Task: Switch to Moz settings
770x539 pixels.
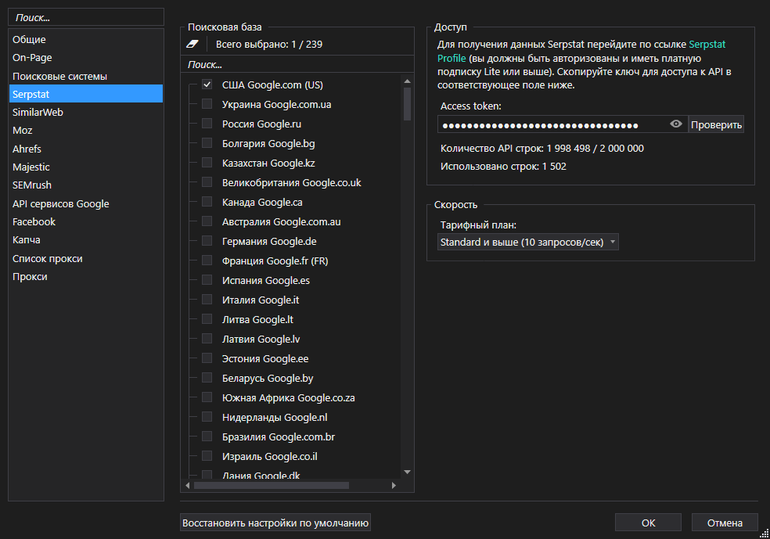Action: 86,130
